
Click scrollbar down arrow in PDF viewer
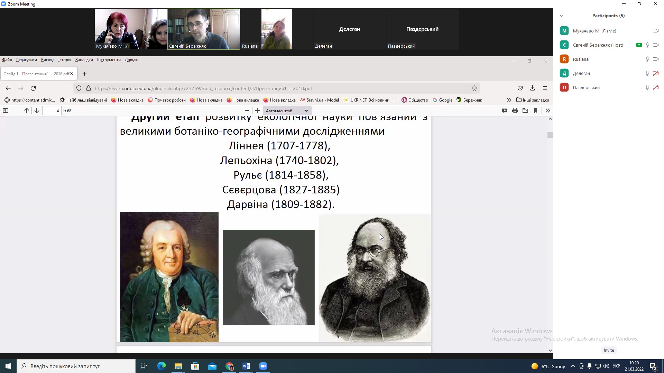(x=550, y=350)
